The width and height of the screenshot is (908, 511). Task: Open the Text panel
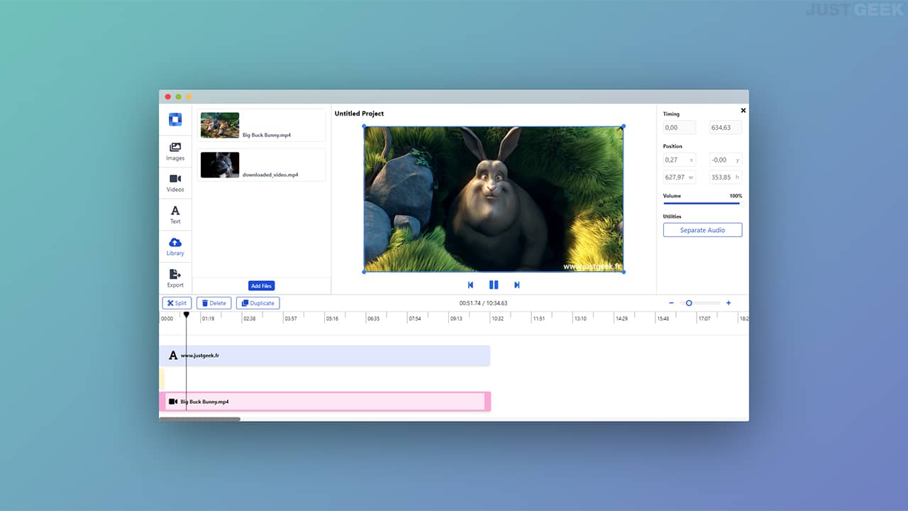coord(175,214)
